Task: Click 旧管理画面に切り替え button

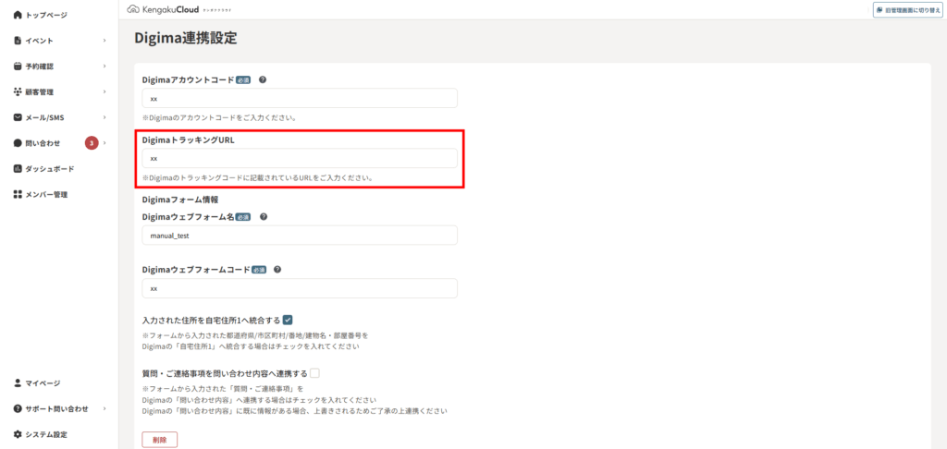Action: 908,9
